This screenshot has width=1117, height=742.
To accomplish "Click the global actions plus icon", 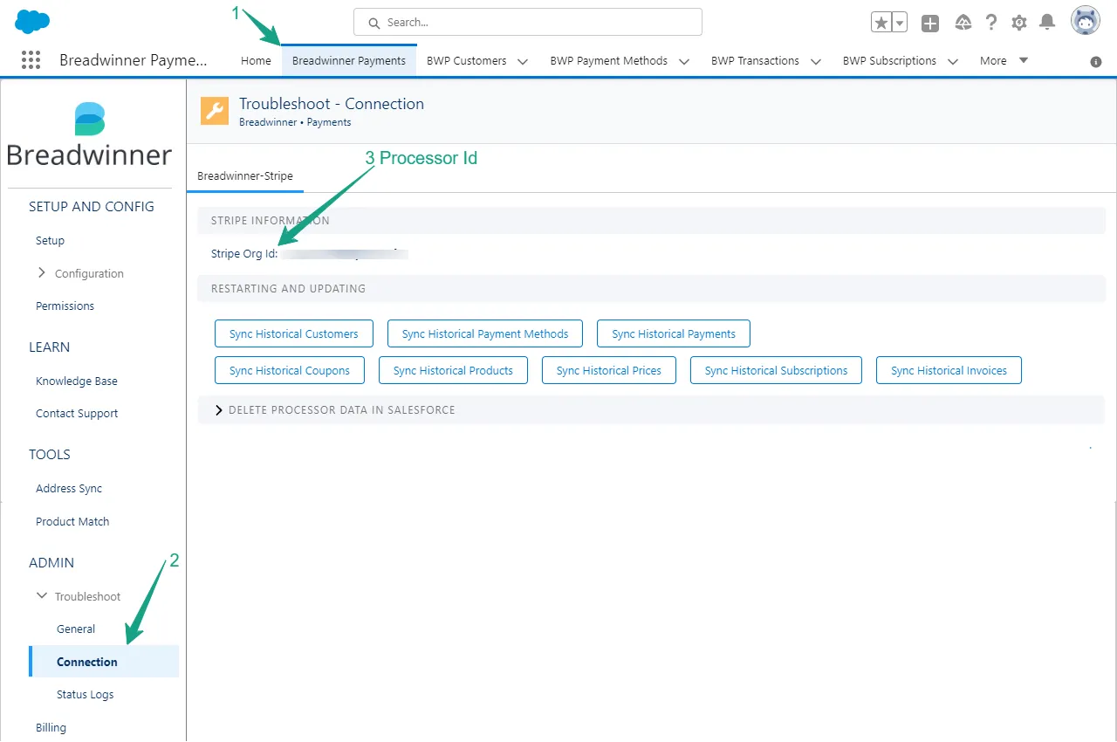I will click(x=930, y=24).
